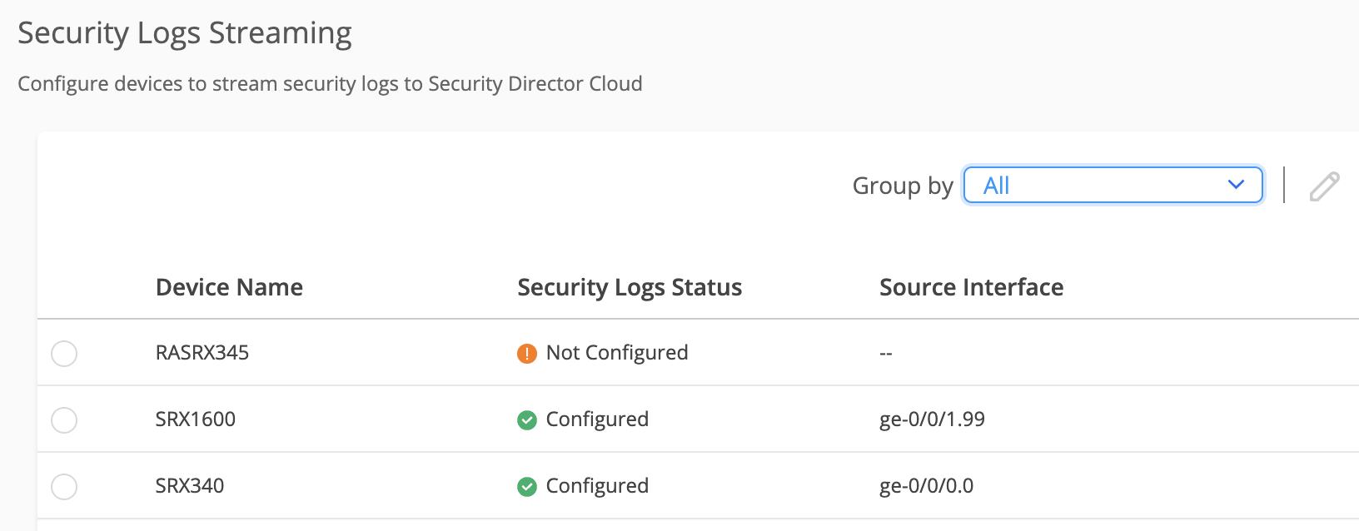Click the Not Configured status text
1359x531 pixels.
[617, 353]
